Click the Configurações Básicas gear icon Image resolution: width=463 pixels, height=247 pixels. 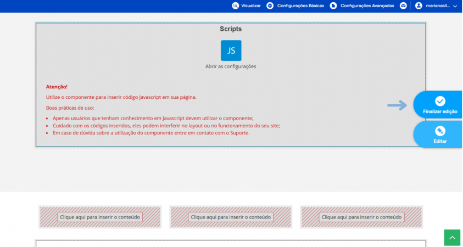(270, 6)
